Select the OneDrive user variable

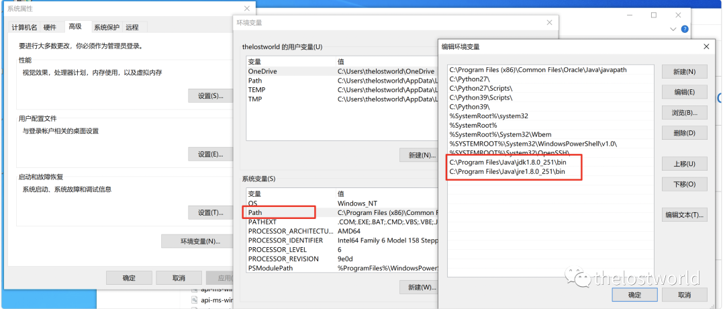tap(342, 71)
